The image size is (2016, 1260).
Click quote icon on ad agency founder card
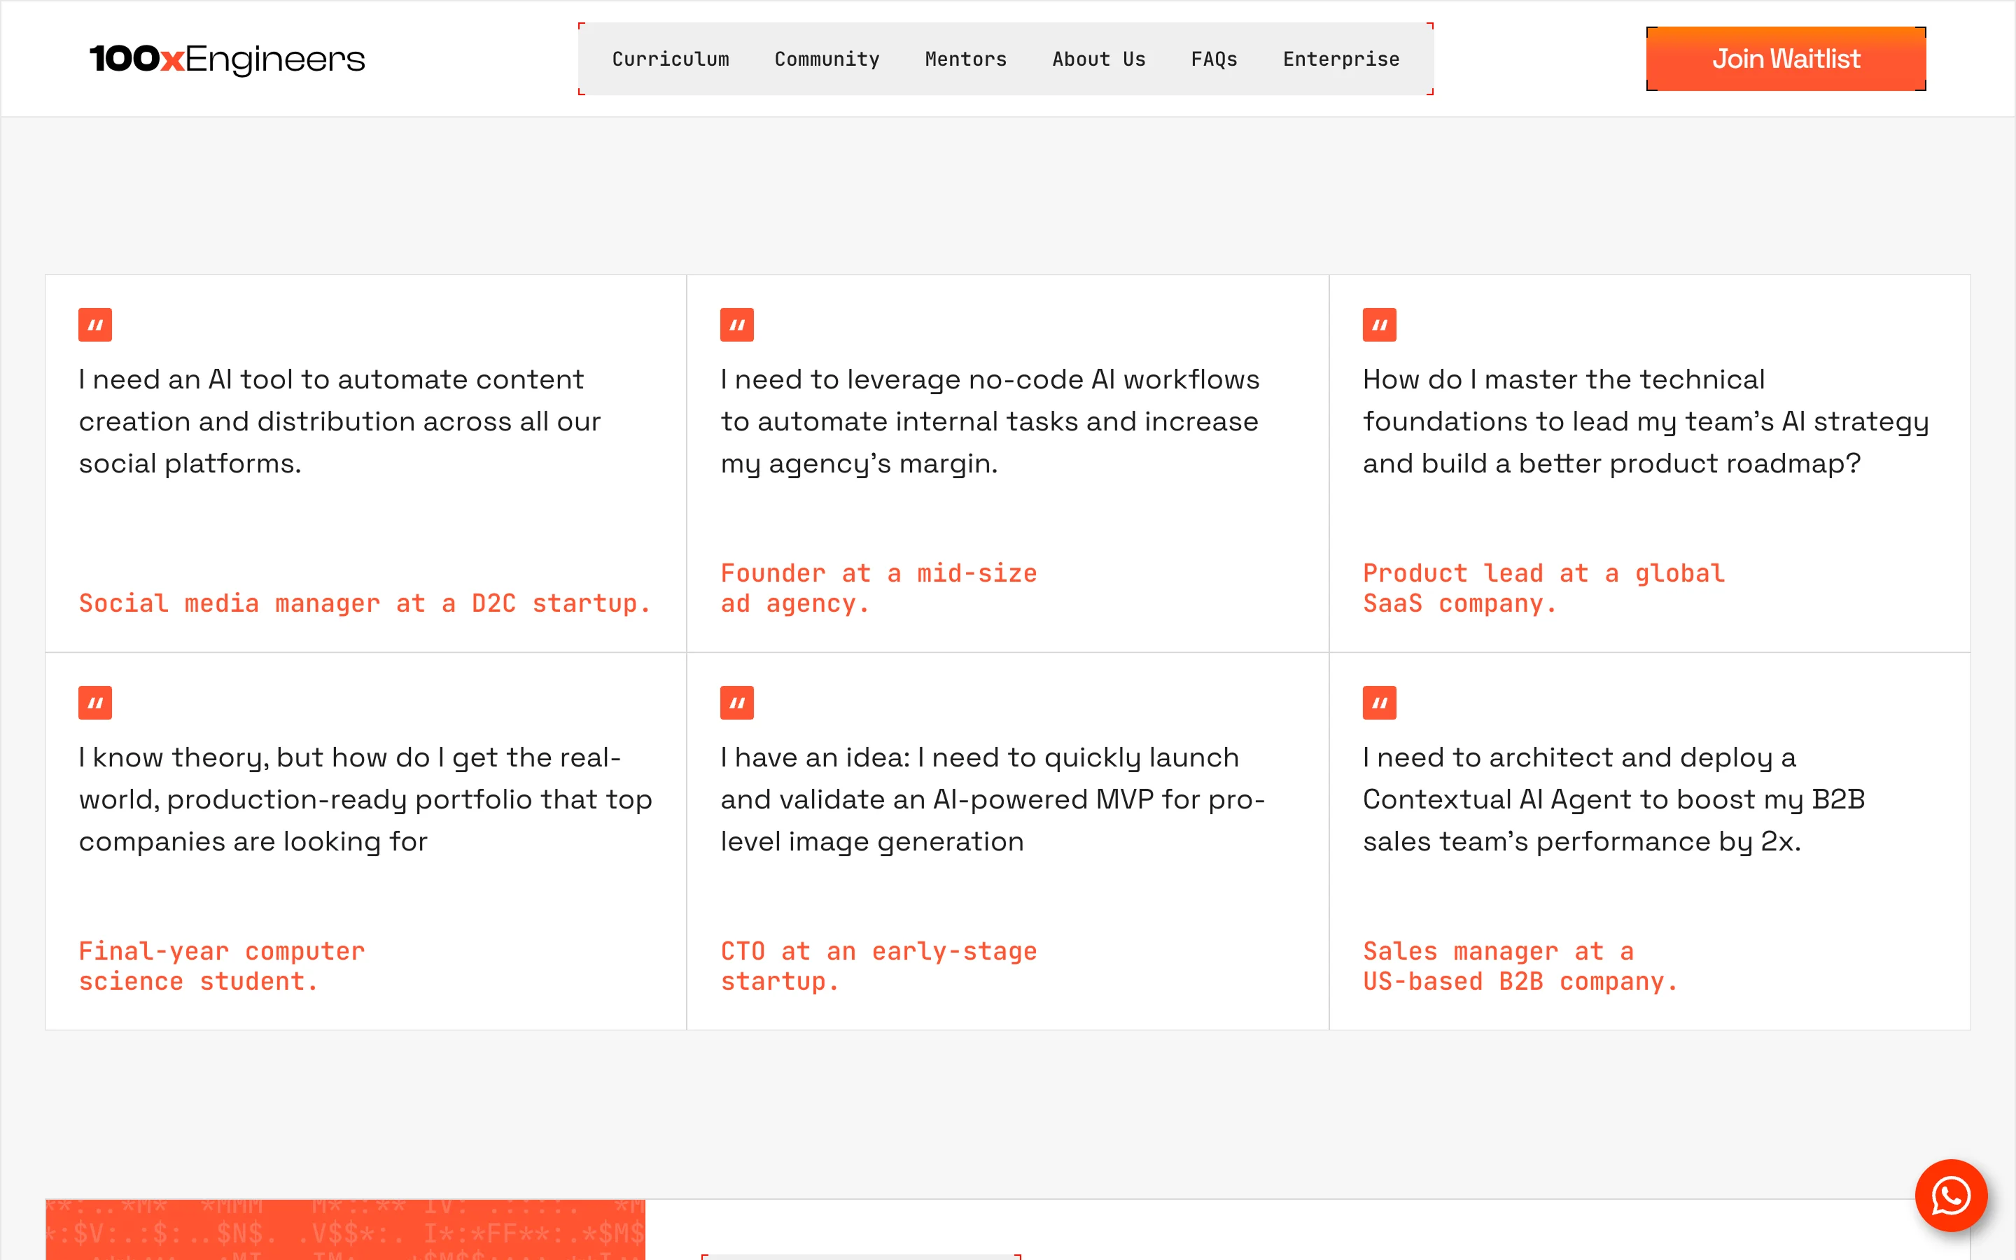(x=736, y=325)
